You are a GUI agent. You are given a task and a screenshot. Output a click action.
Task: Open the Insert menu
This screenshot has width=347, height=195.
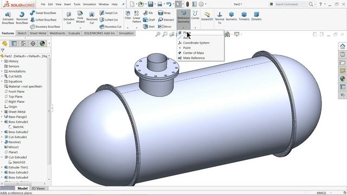tap(67, 4)
